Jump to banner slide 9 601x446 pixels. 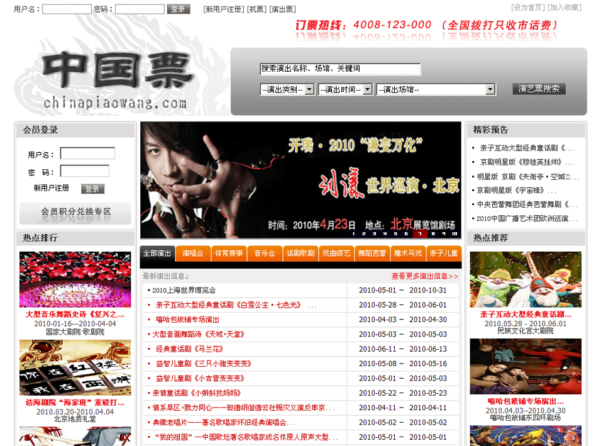click(443, 233)
